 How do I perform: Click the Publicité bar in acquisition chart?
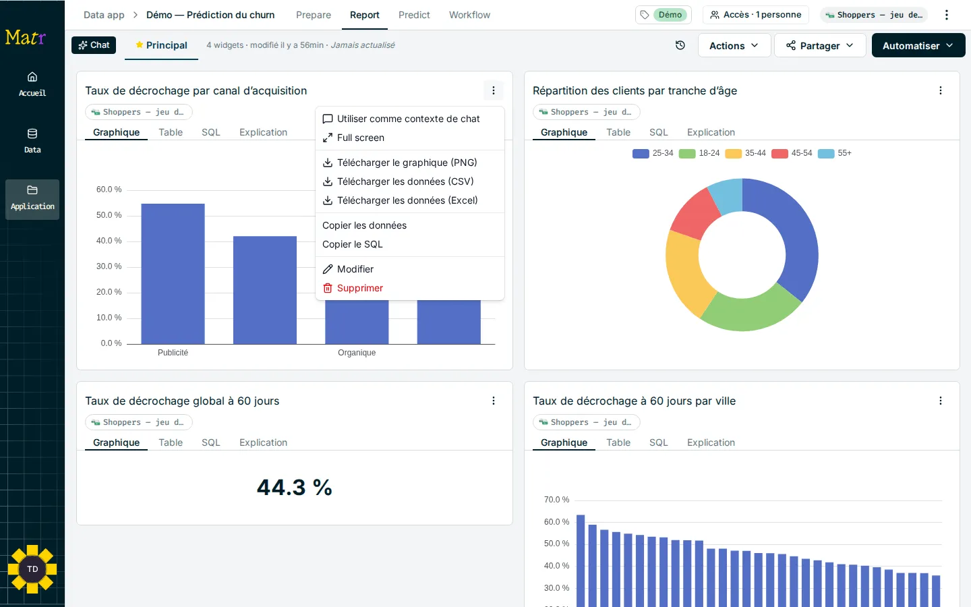(x=173, y=274)
